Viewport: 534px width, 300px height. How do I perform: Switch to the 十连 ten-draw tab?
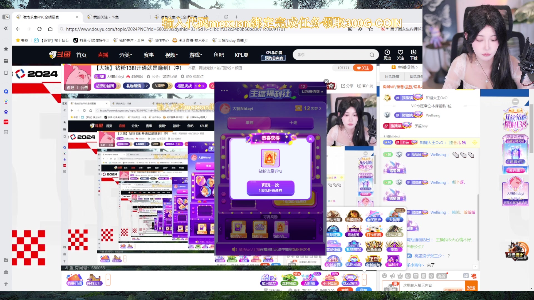point(293,122)
